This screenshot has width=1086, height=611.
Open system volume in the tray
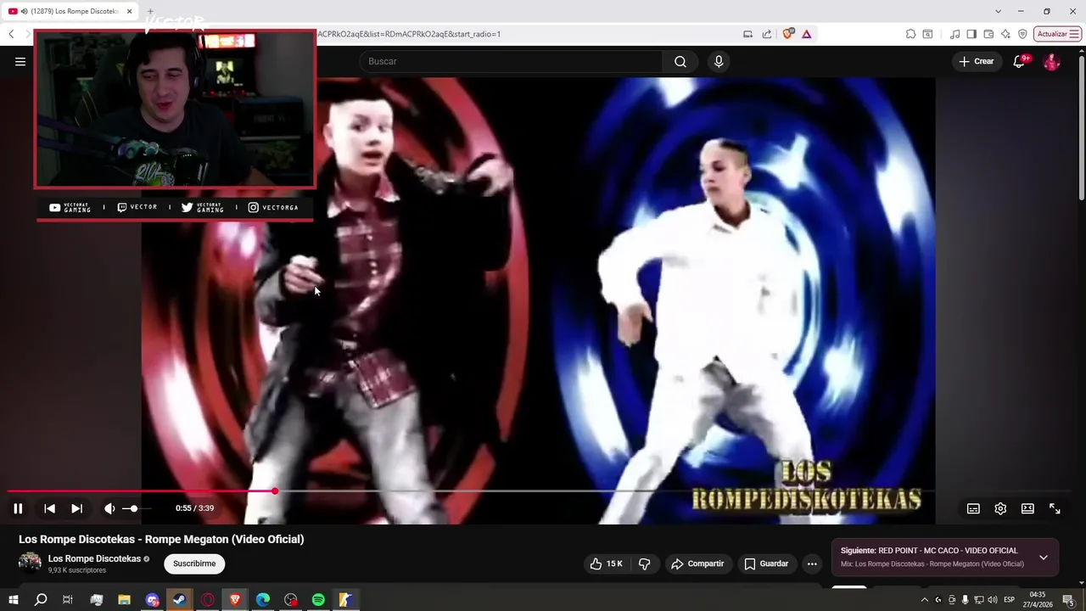coord(993,600)
